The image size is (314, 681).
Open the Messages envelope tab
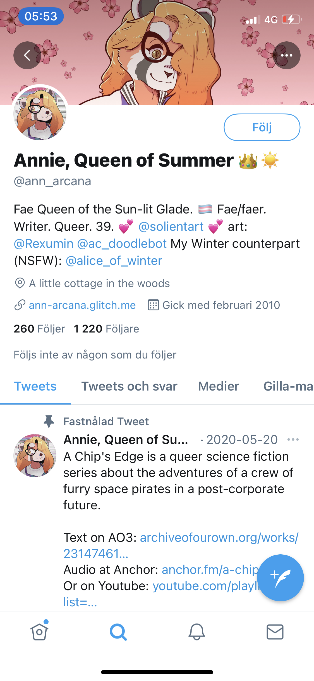coord(275,632)
